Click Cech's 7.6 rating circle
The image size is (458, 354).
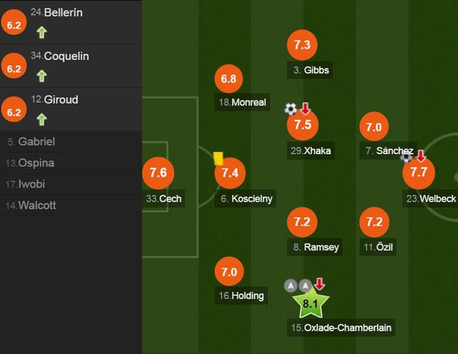click(x=159, y=173)
